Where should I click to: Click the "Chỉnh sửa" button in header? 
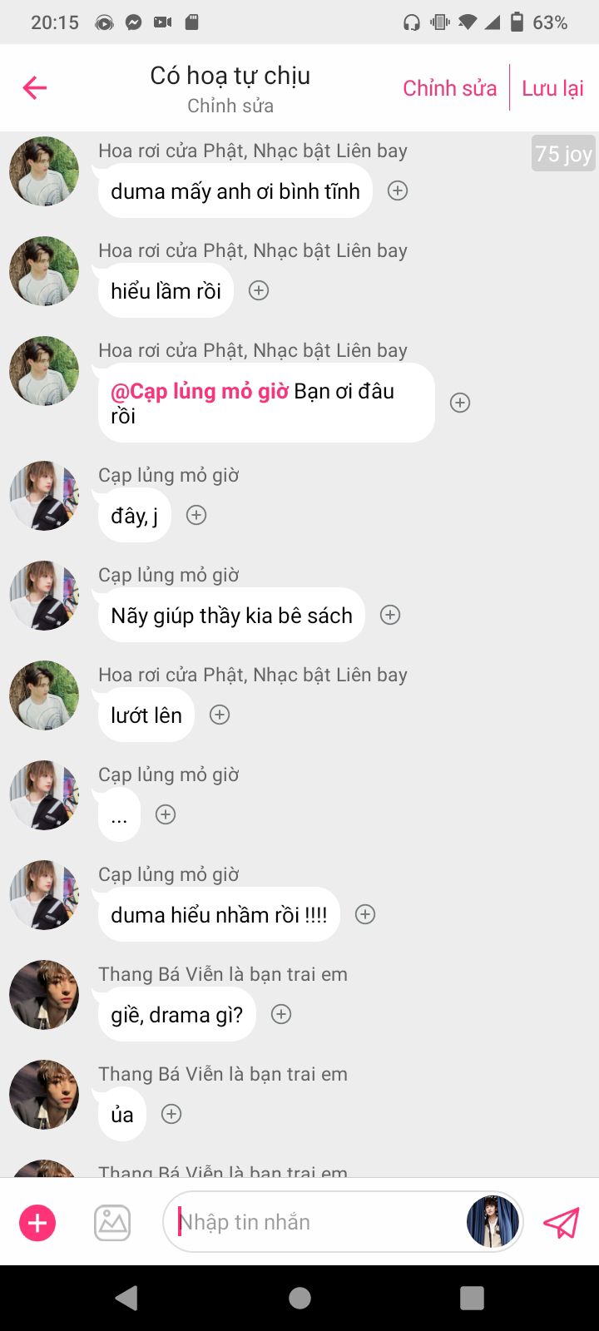coord(449,88)
